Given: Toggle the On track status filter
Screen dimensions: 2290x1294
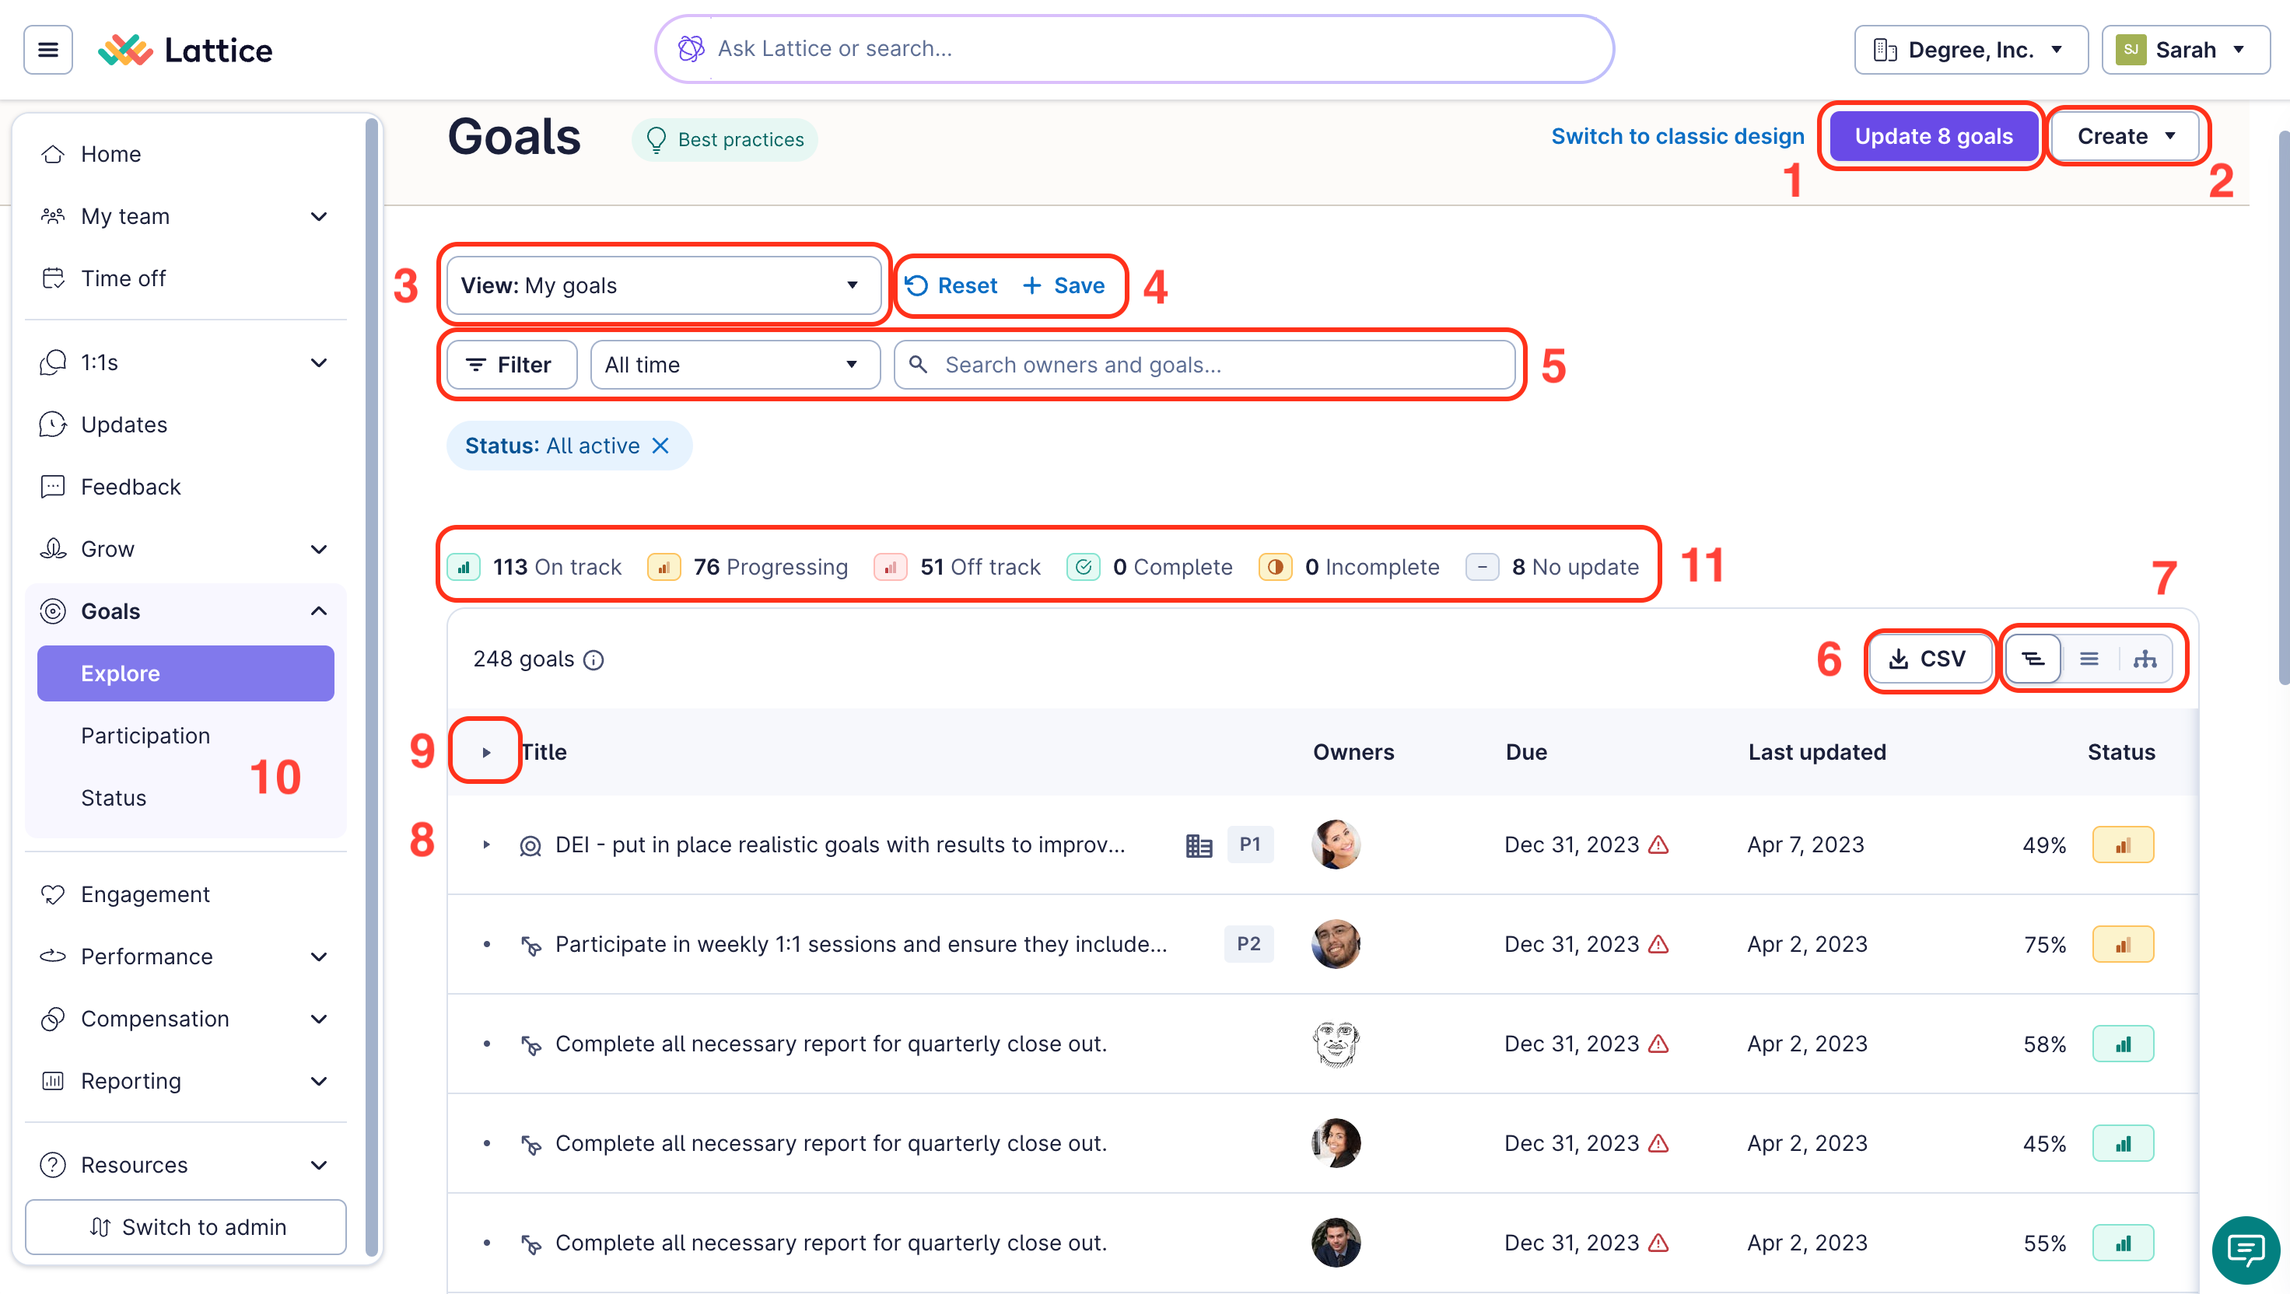Looking at the screenshot, I should 534,566.
